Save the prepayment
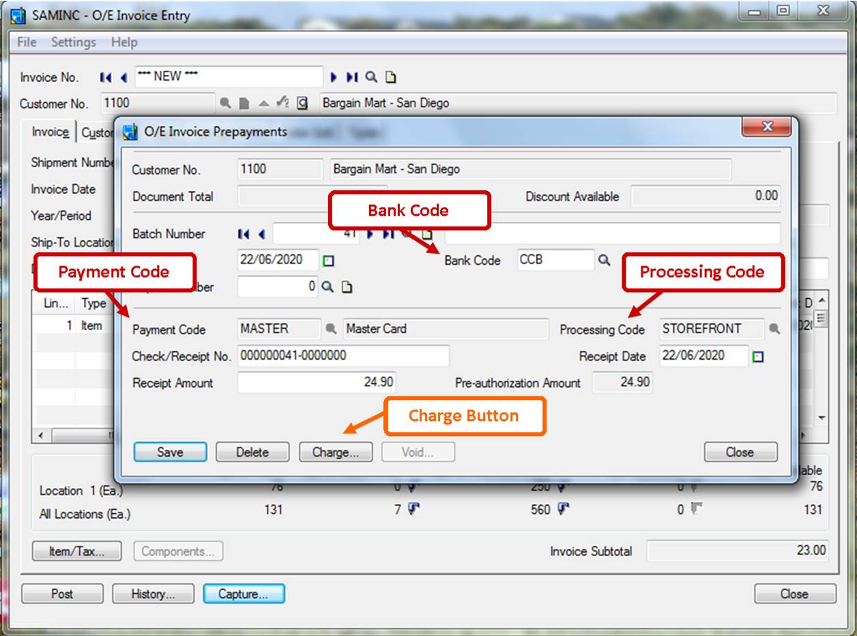Viewport: 857px width, 636px height. [x=170, y=452]
